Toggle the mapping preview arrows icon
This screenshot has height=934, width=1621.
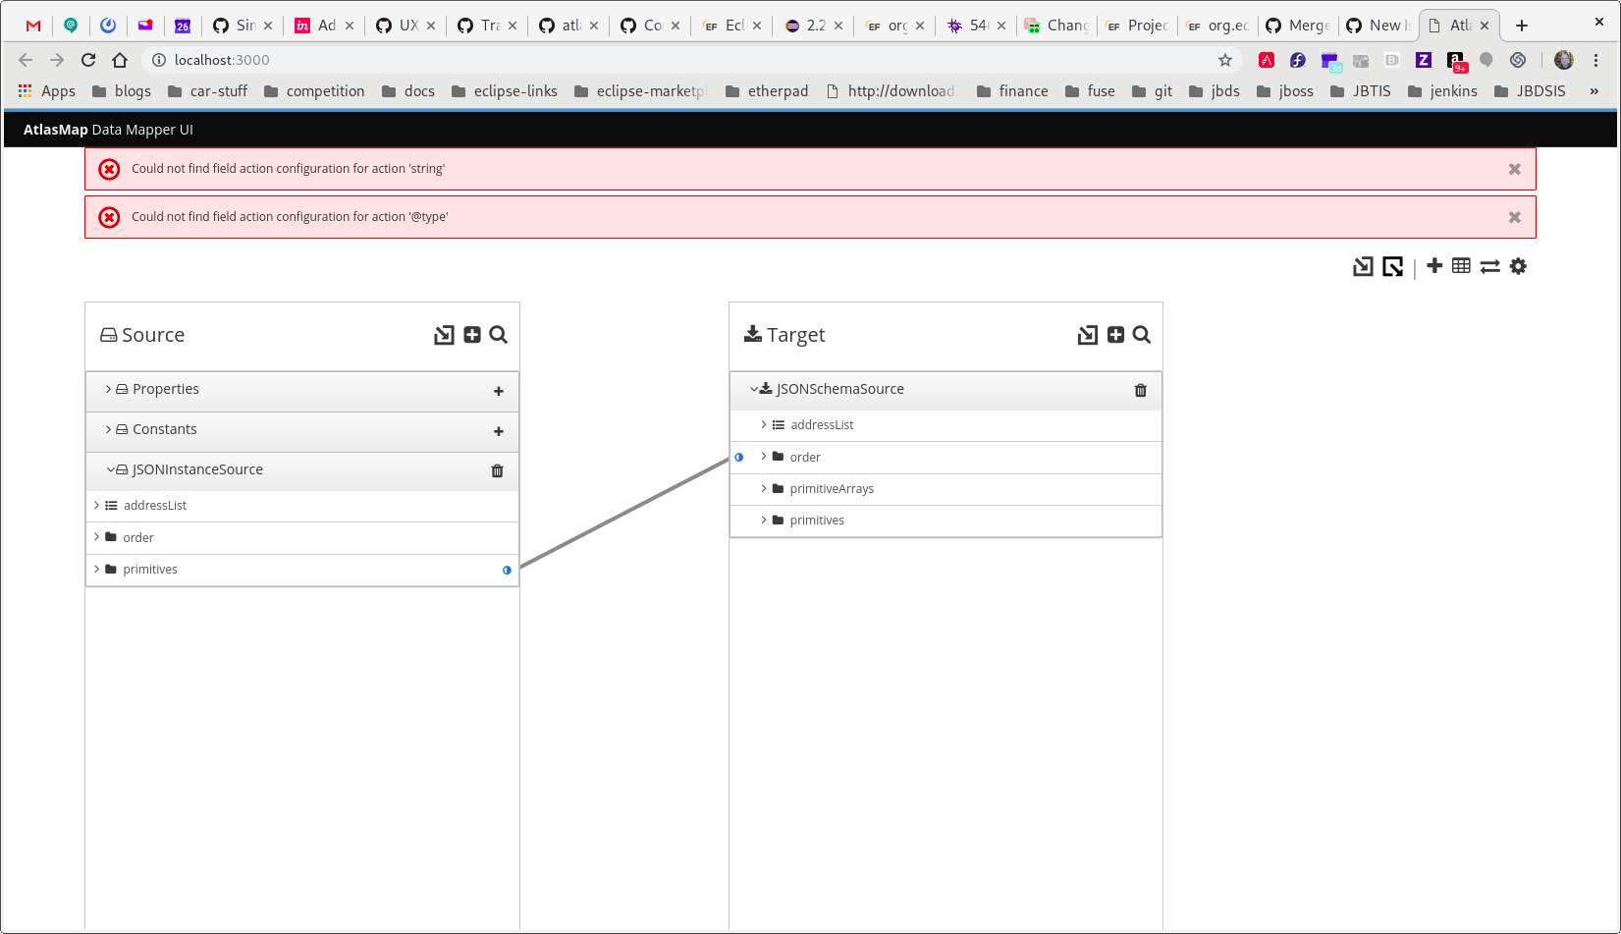(1489, 266)
